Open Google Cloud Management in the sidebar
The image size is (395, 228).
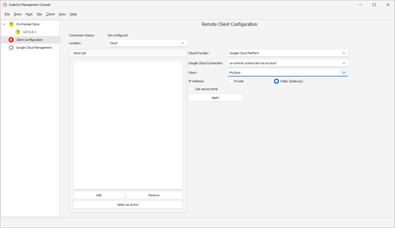point(30,48)
